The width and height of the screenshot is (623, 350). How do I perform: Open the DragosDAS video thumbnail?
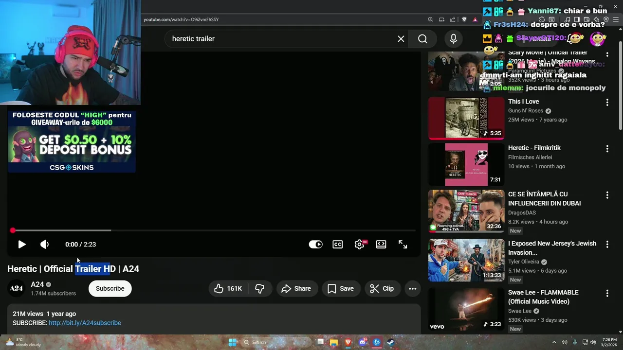click(x=466, y=211)
